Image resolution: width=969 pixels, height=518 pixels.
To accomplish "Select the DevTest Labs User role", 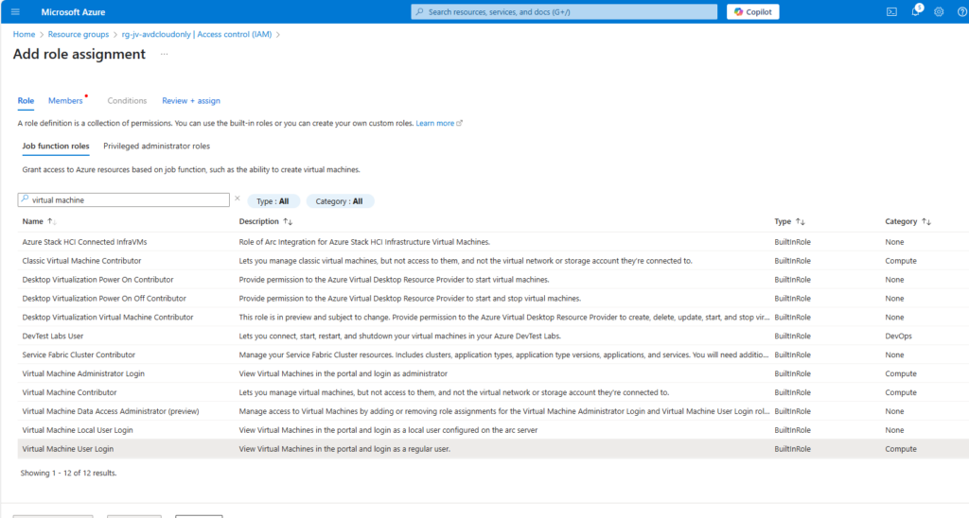I will tap(53, 337).
